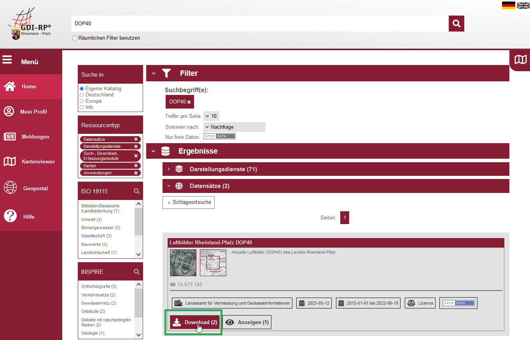
Task: Open the Treffer pro Seite dropdown
Action: point(212,116)
